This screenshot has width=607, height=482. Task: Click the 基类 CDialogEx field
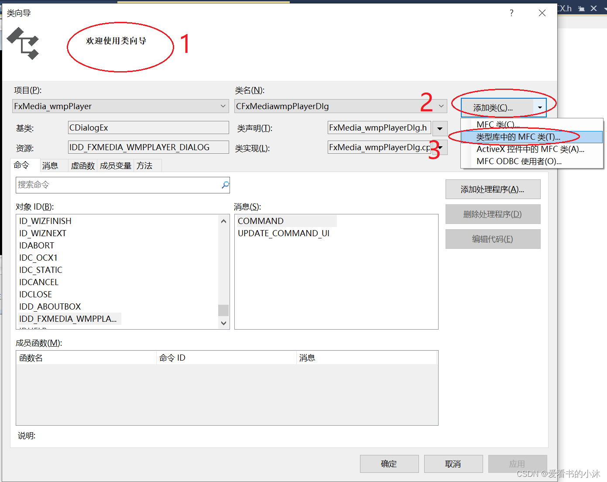point(148,127)
